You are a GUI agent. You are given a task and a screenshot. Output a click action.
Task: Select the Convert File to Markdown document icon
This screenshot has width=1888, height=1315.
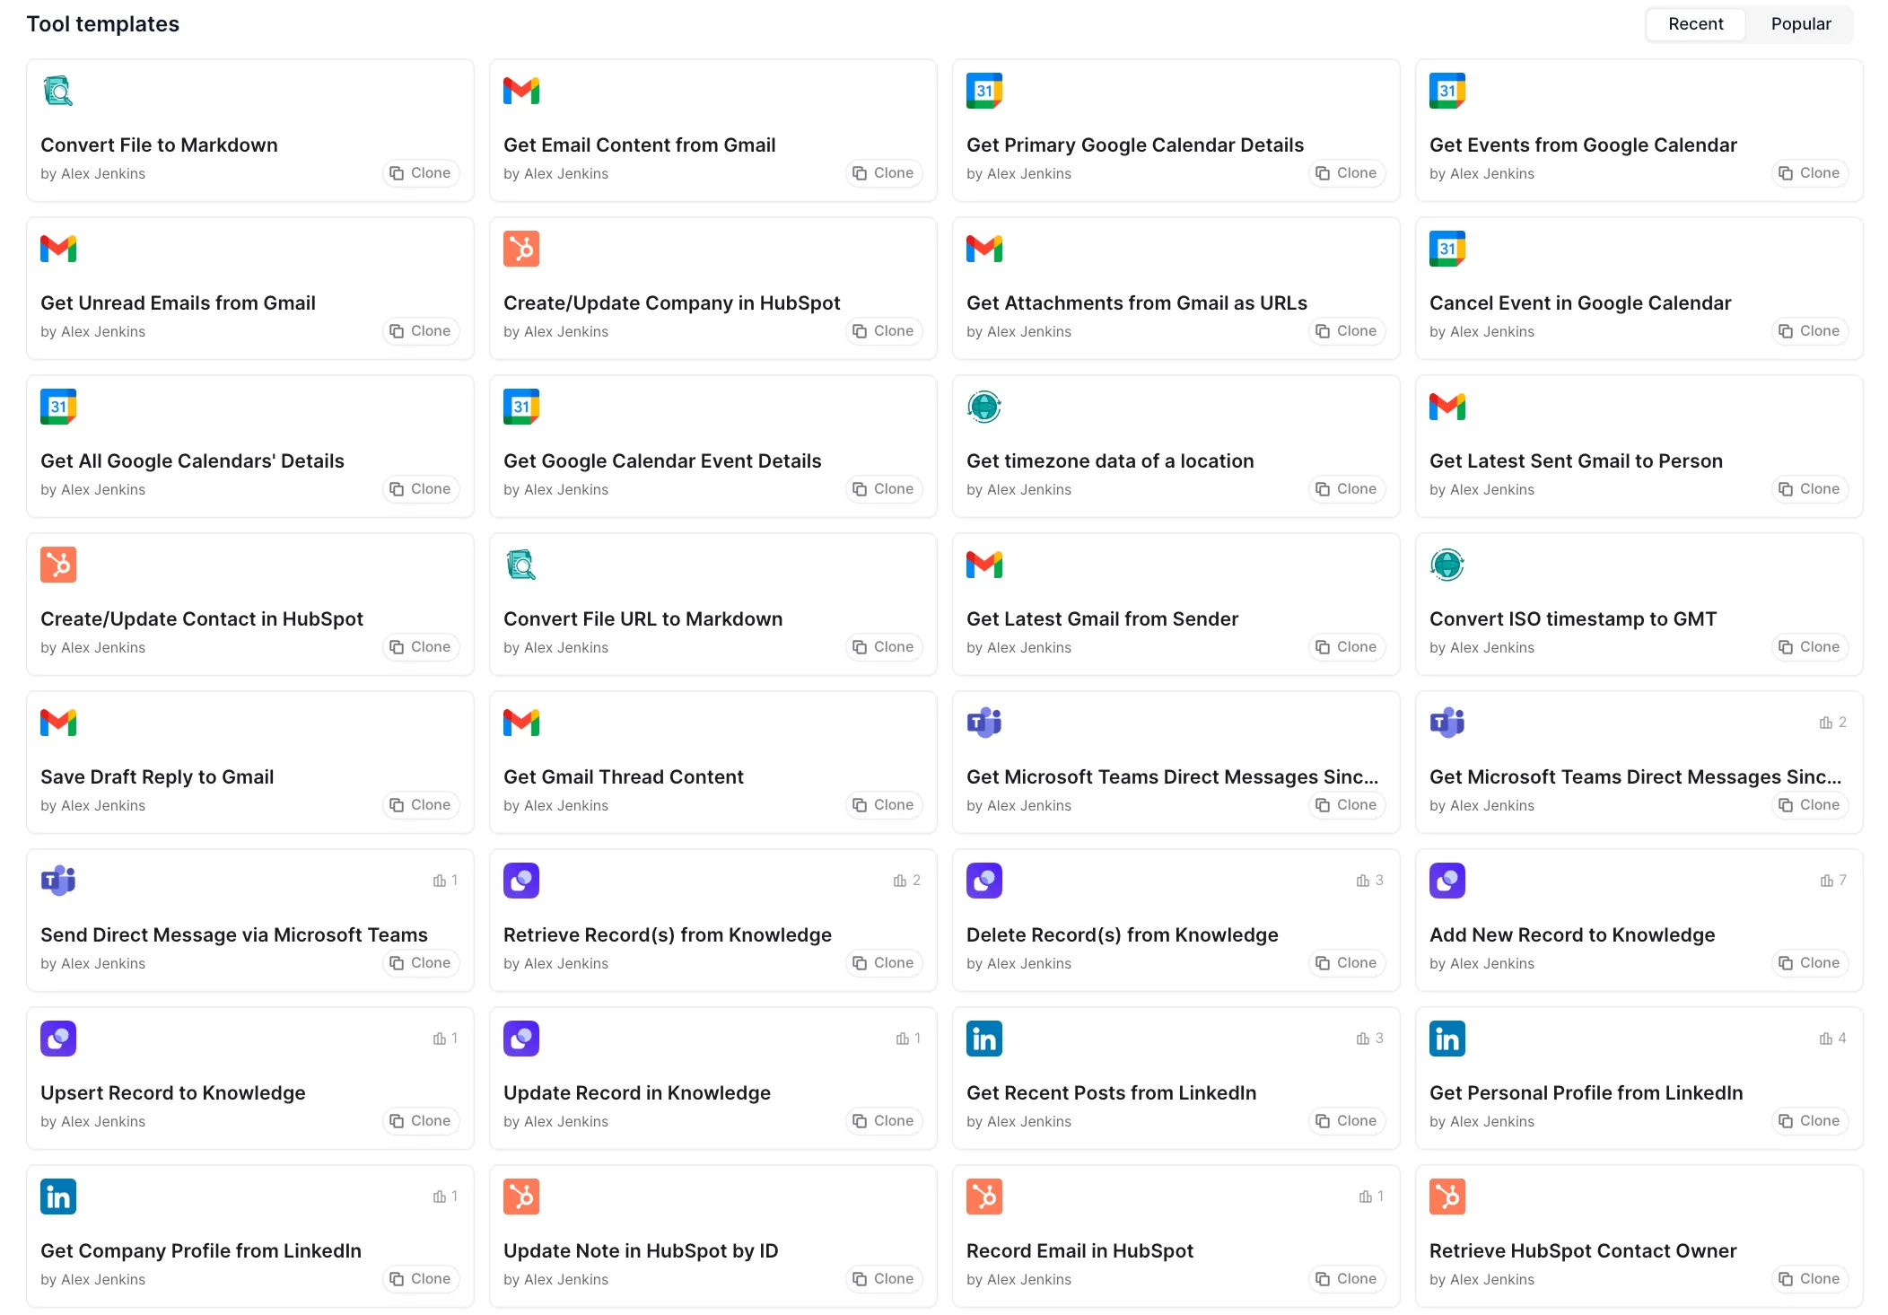pos(58,90)
